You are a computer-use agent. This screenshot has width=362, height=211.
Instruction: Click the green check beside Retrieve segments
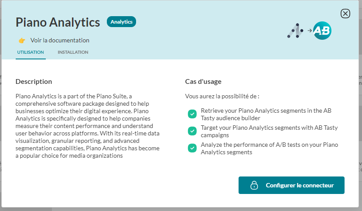tap(192, 114)
